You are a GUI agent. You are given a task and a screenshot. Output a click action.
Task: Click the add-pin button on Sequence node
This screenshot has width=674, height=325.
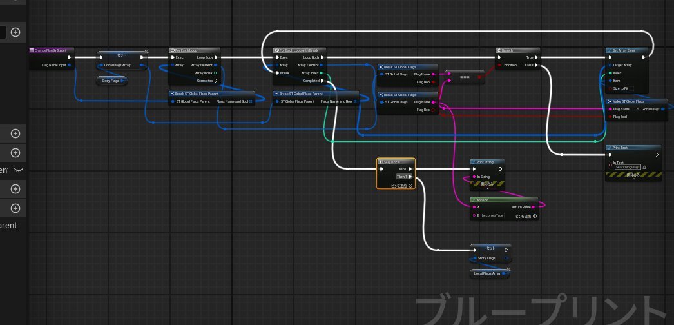click(x=410, y=185)
